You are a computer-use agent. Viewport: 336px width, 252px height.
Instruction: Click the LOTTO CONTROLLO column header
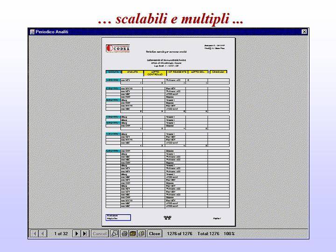pos(154,73)
